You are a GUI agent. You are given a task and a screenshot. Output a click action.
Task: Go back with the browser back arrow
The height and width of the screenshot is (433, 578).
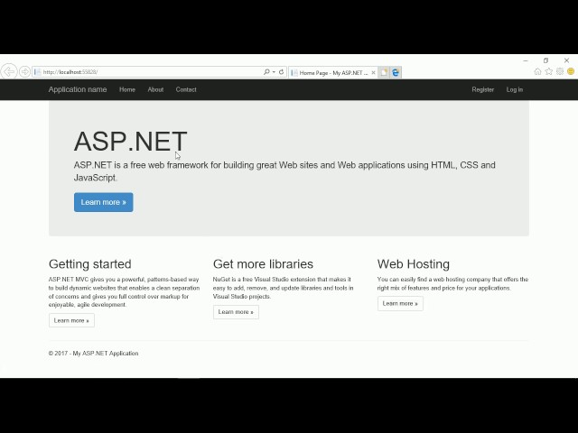click(x=9, y=71)
